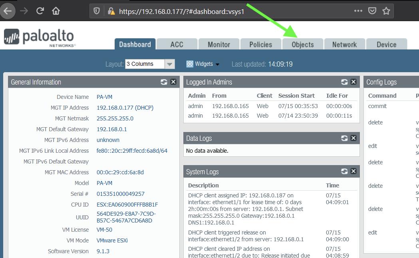Close the Data Logs widget

(x=353, y=138)
